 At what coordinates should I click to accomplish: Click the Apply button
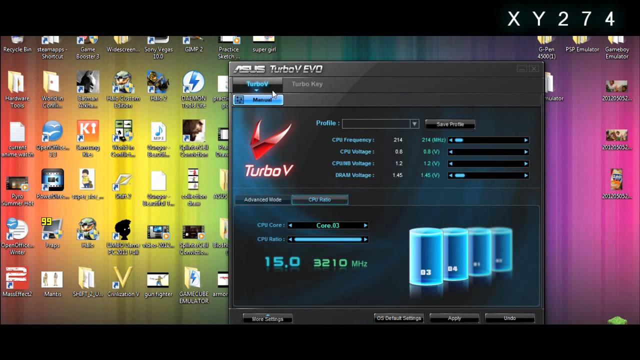[454, 318]
